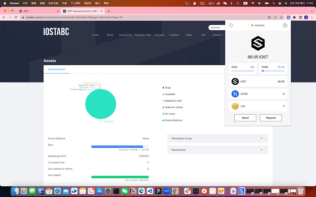Toggle Total series in chart legend
The width and height of the screenshot is (316, 197).
click(167, 87)
